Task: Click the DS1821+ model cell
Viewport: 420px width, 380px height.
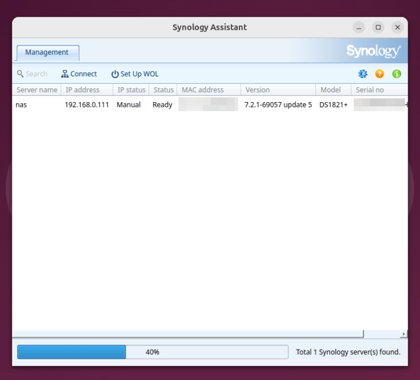Action: point(333,105)
